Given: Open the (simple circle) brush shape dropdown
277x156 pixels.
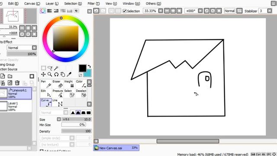Looking at the screenshot, I should click(x=72, y=138).
